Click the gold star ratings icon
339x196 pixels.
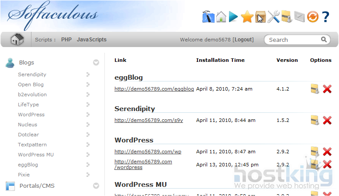pyautogui.click(x=247, y=17)
